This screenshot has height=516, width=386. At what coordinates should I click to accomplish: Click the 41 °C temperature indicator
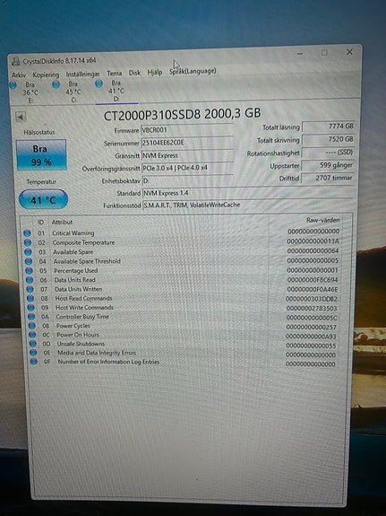point(43,199)
